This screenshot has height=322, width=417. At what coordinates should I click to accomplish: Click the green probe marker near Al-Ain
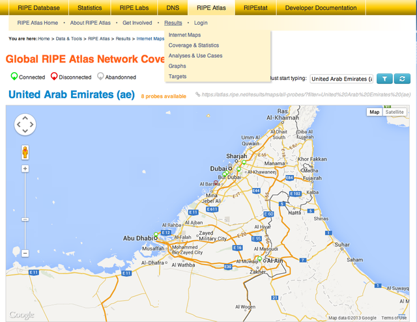259,258
